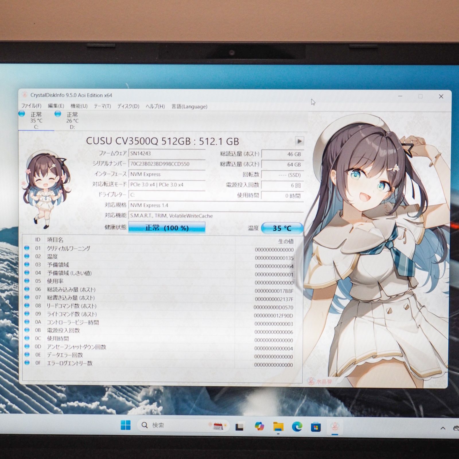Open Copilot from the taskbar
Screen dimensions: 459x459
tap(259, 427)
